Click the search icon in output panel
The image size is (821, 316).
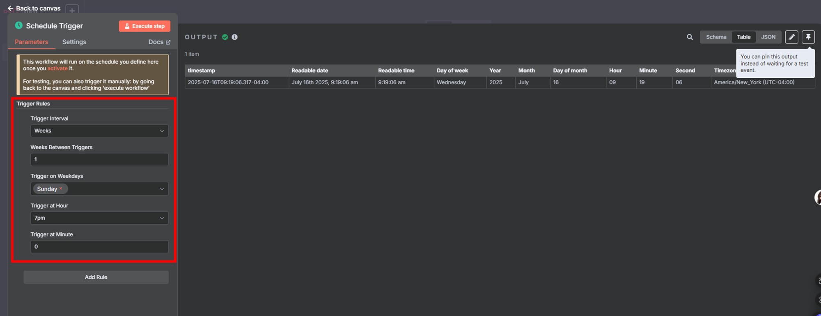pos(690,37)
